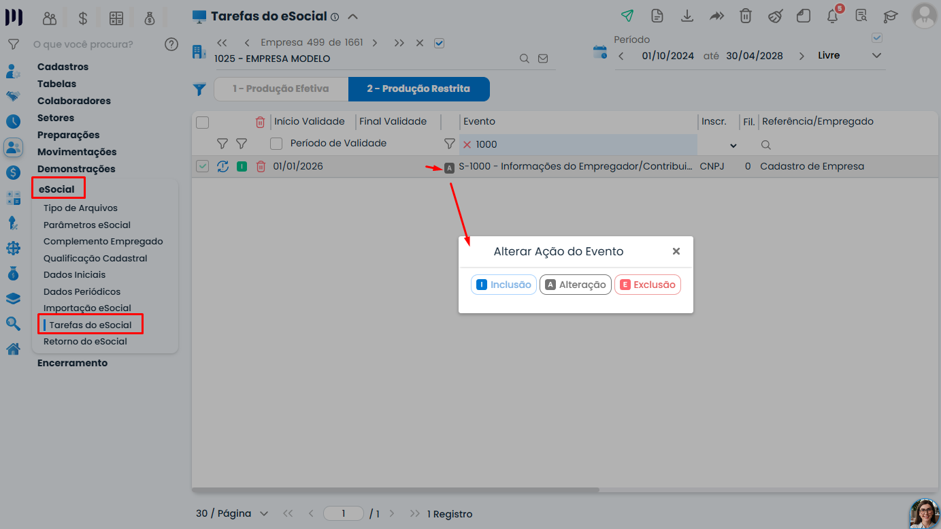Collapse the Tarefas do eSocial title chevron
Screen dimensions: 941x529
[x=353, y=16]
